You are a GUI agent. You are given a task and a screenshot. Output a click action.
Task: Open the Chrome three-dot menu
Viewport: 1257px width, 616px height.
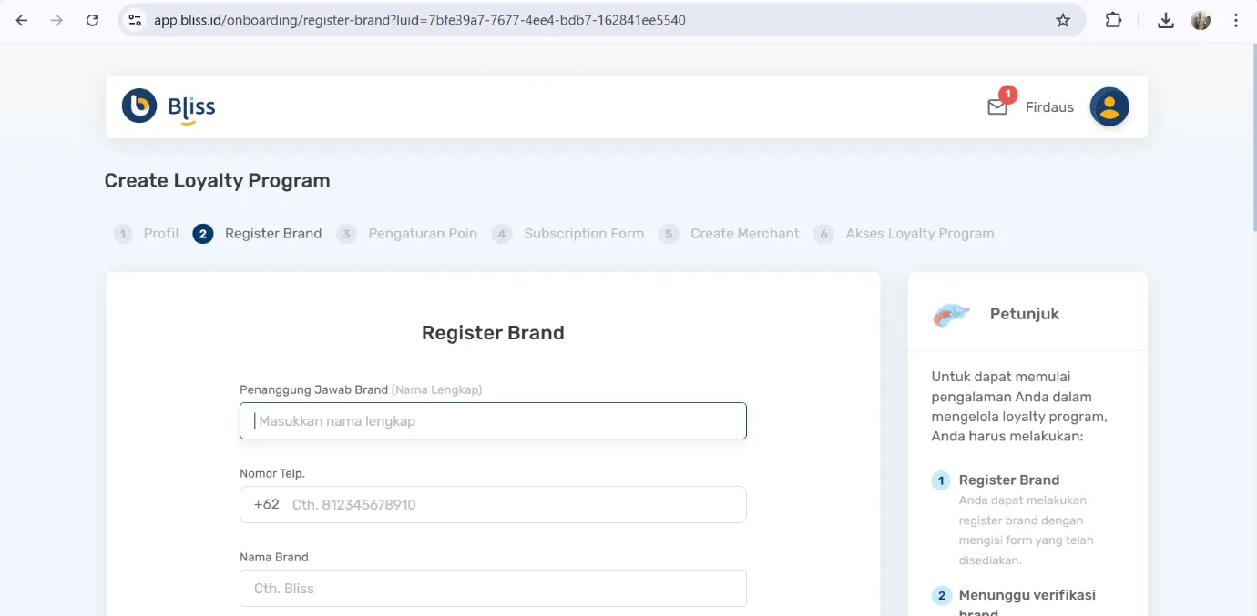(x=1235, y=19)
